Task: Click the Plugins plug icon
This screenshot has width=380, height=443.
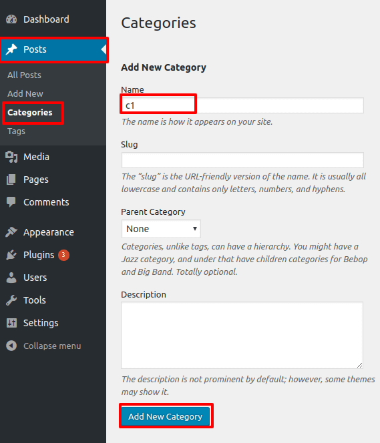Action: pos(11,255)
